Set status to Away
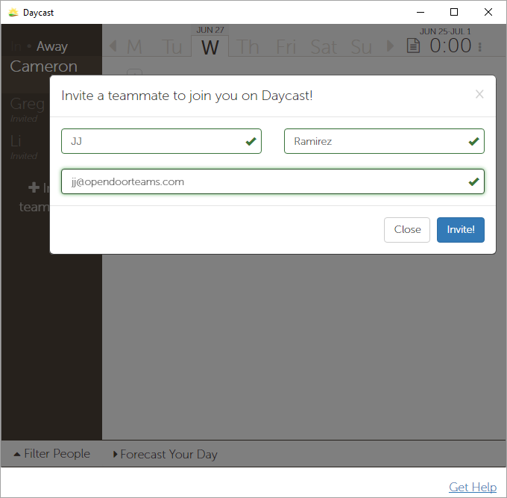 (52, 46)
